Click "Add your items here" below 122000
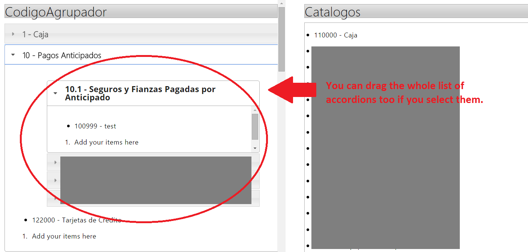This screenshot has width=528, height=252. [x=64, y=236]
